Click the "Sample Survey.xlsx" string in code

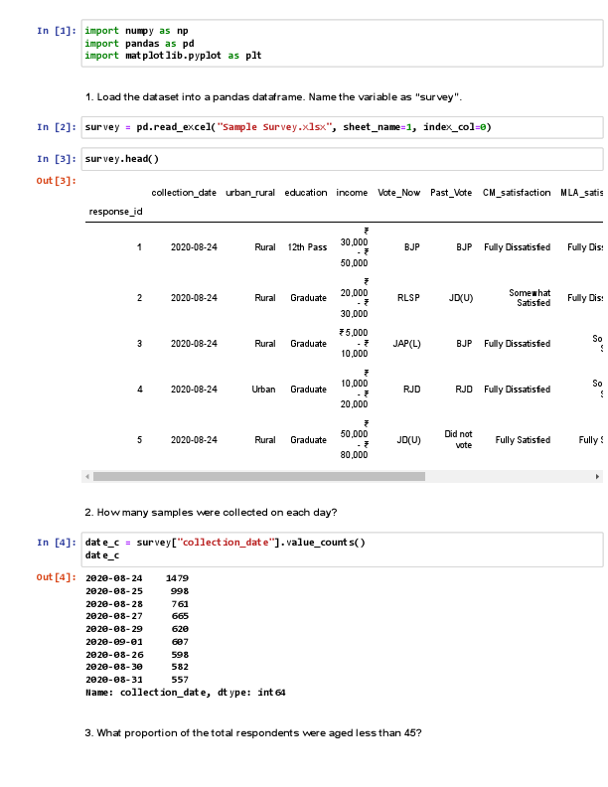[x=275, y=127]
